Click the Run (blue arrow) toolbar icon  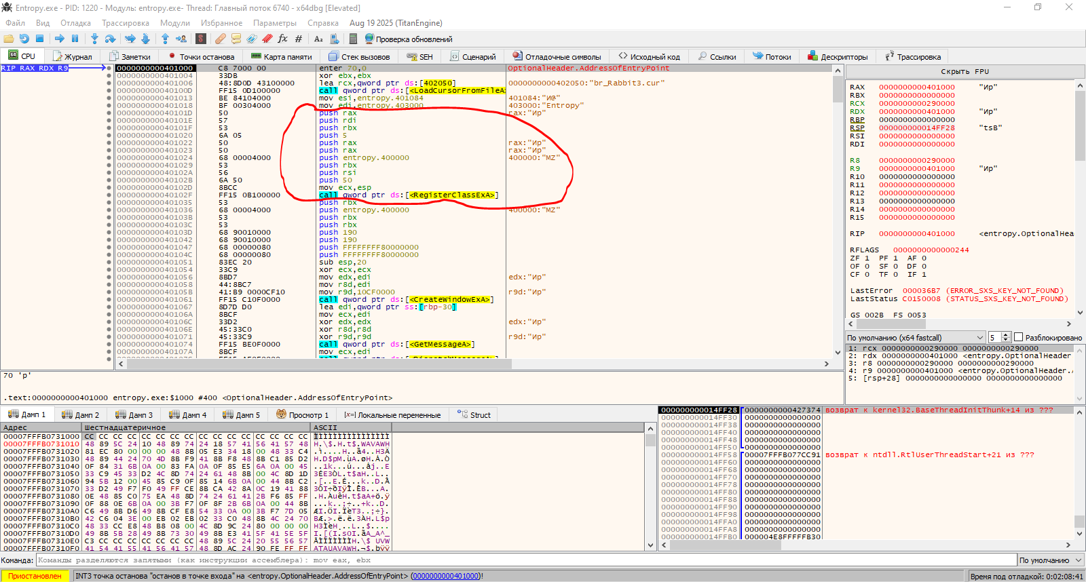coord(60,39)
